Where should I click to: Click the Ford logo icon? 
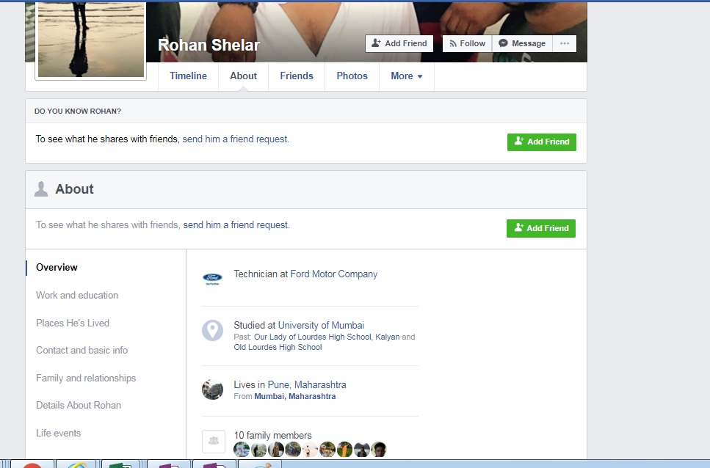coord(212,278)
